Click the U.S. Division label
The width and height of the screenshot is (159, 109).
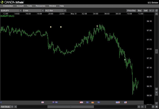pos(153,3)
